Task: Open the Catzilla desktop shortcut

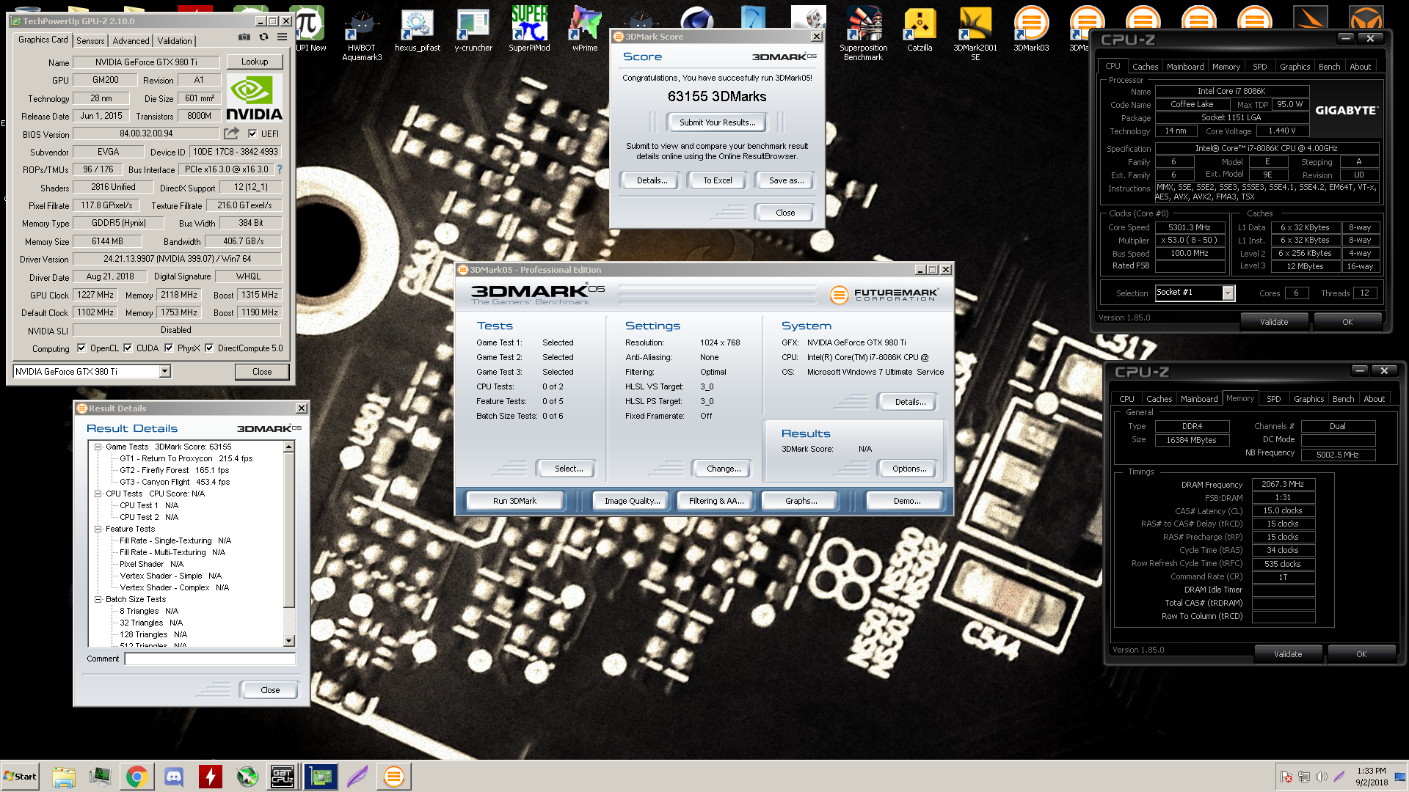Action: (920, 29)
